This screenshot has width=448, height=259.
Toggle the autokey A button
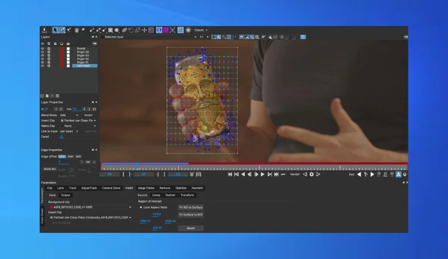(x=398, y=174)
